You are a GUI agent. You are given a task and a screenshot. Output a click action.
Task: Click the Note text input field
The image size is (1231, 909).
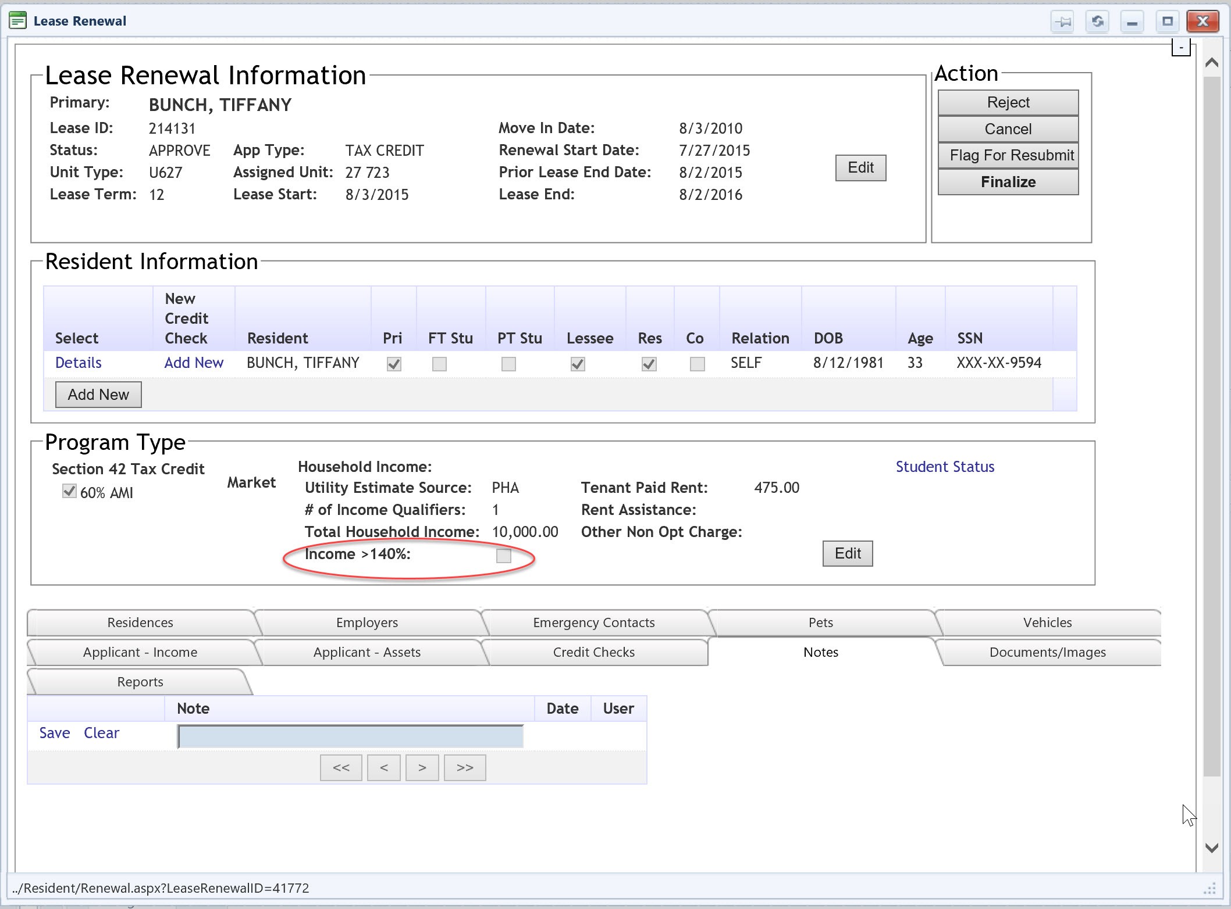(x=350, y=736)
